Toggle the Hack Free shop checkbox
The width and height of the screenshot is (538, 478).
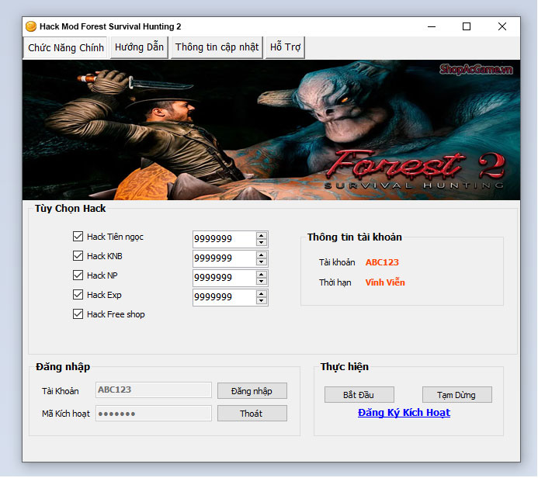78,314
